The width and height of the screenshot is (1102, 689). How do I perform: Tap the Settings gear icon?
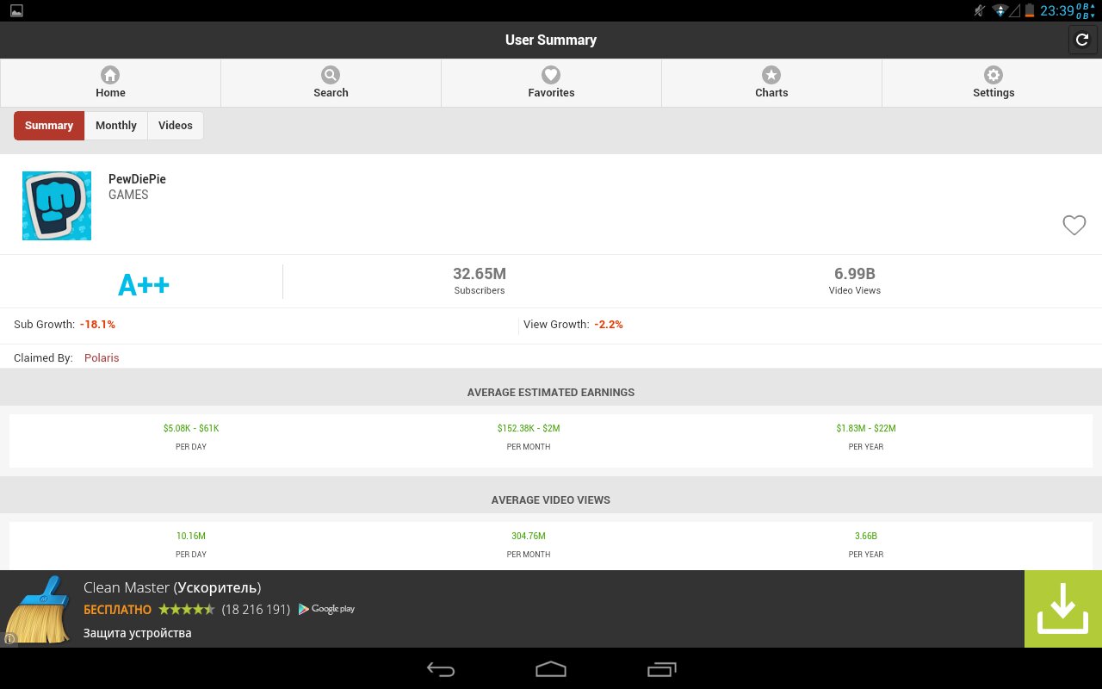coord(994,75)
